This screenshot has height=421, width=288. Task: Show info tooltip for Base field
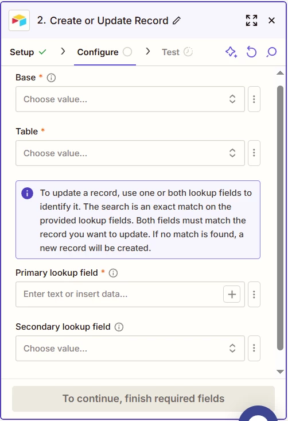(x=51, y=78)
